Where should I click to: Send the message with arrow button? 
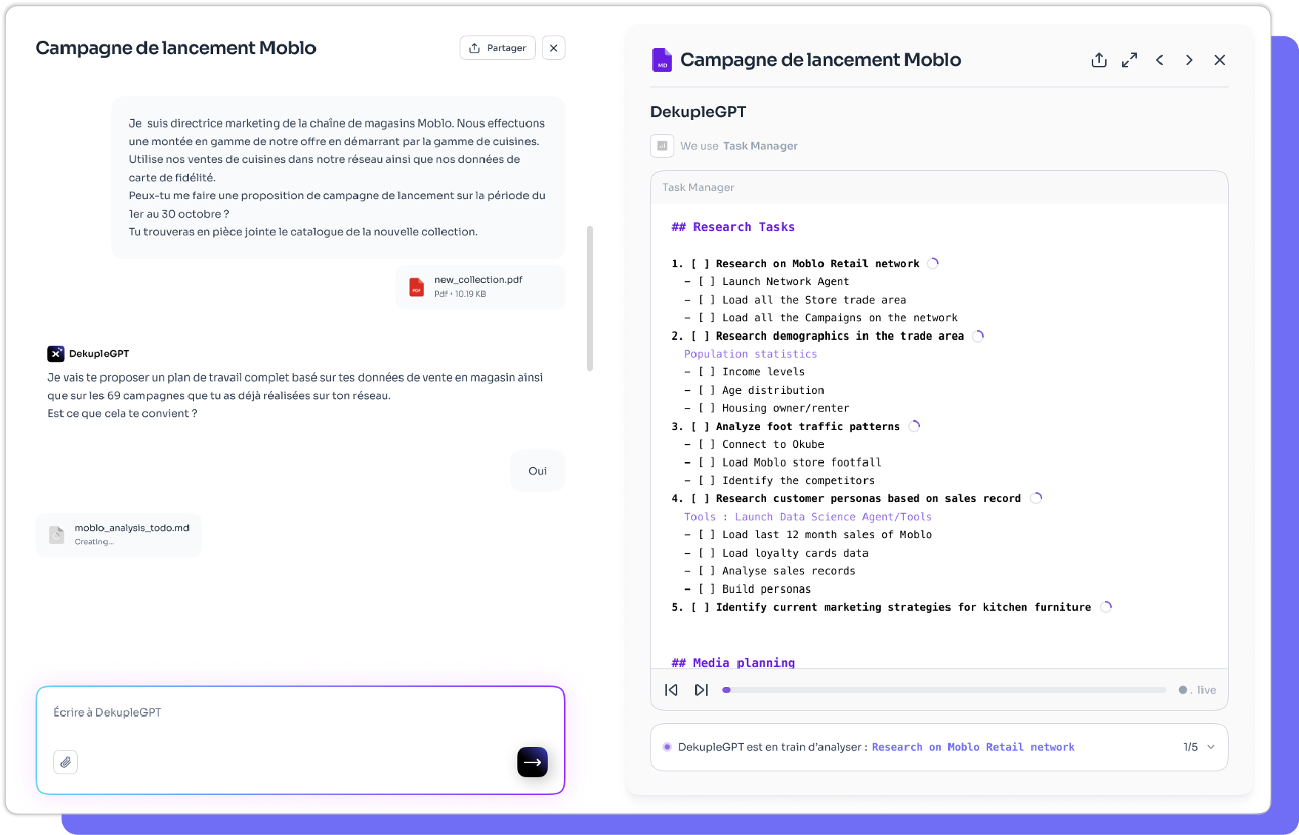pos(532,762)
